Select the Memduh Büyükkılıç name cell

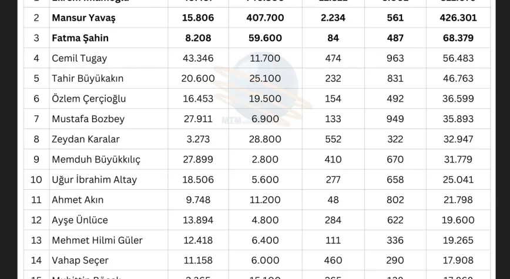[x=109, y=159]
